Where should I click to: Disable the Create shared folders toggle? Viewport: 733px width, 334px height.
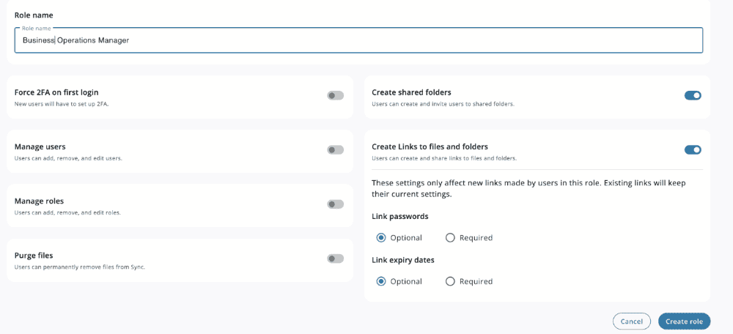pos(692,95)
